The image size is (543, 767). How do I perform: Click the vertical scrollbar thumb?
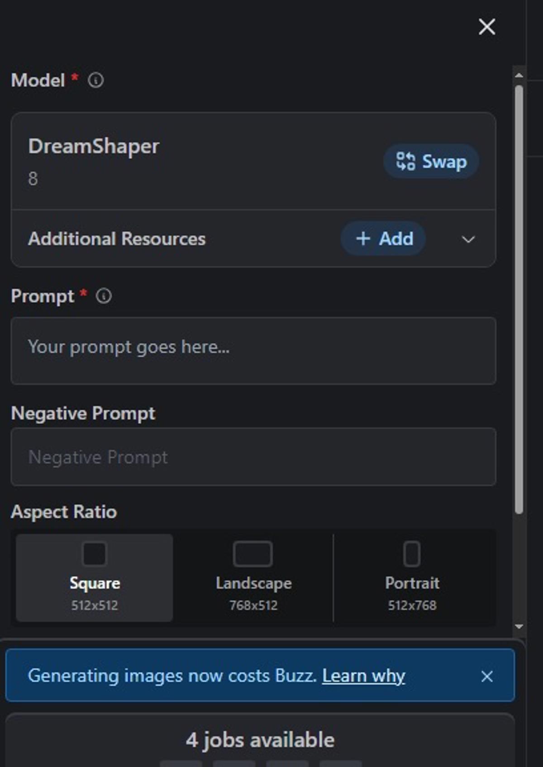(519, 299)
